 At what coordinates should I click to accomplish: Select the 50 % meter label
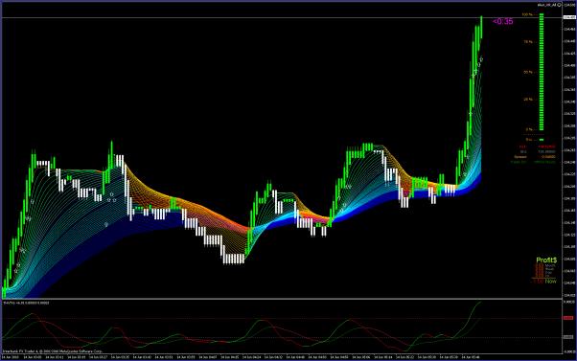[x=528, y=73]
